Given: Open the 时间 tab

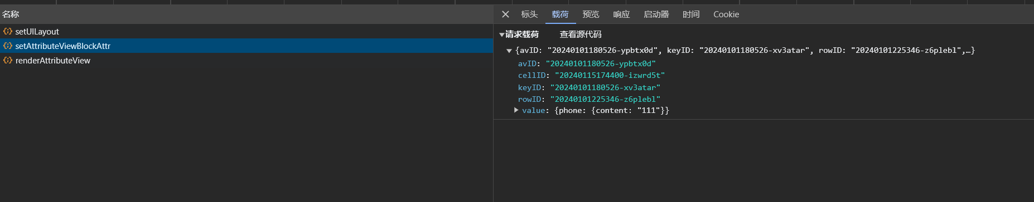Looking at the screenshot, I should click(x=691, y=14).
